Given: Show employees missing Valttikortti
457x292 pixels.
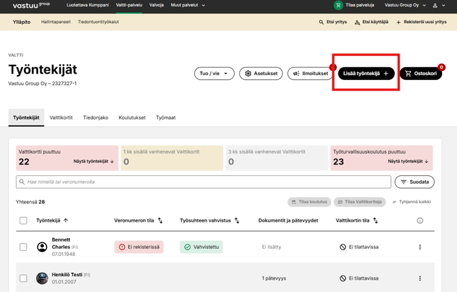Looking at the screenshot, I should point(93,162).
